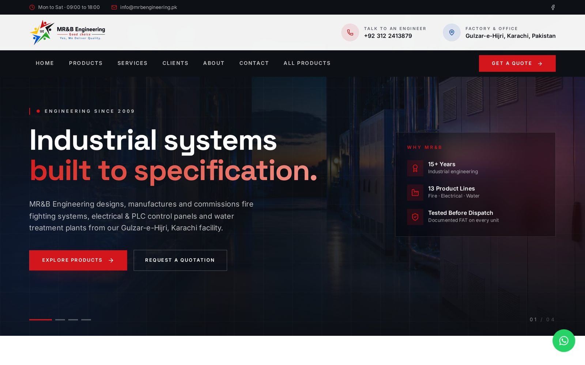Select the second slide indicator dash
Viewport: 585px width, 365px height.
pyautogui.click(x=60, y=320)
